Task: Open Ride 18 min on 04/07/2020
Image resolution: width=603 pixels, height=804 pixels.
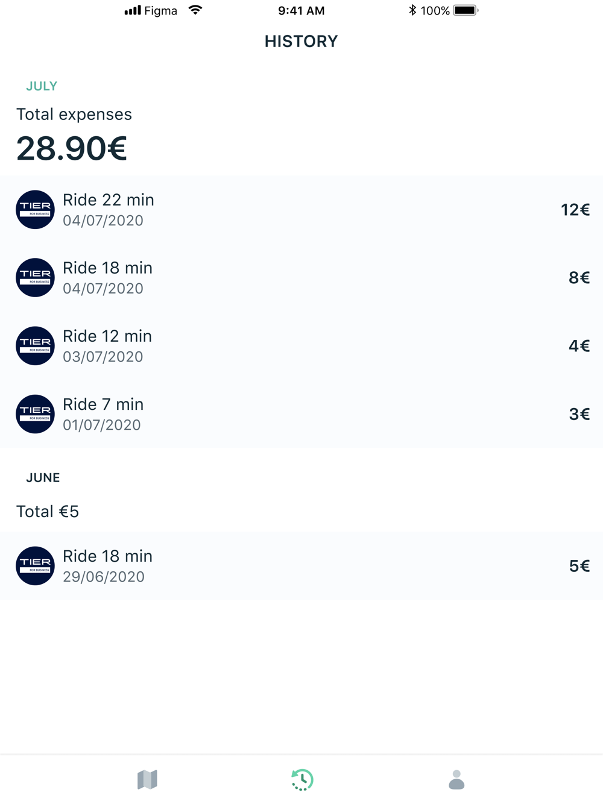Action: pos(301,278)
